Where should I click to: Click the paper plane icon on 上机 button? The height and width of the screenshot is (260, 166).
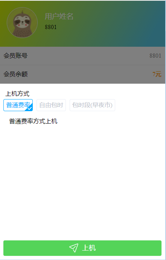[74, 248]
